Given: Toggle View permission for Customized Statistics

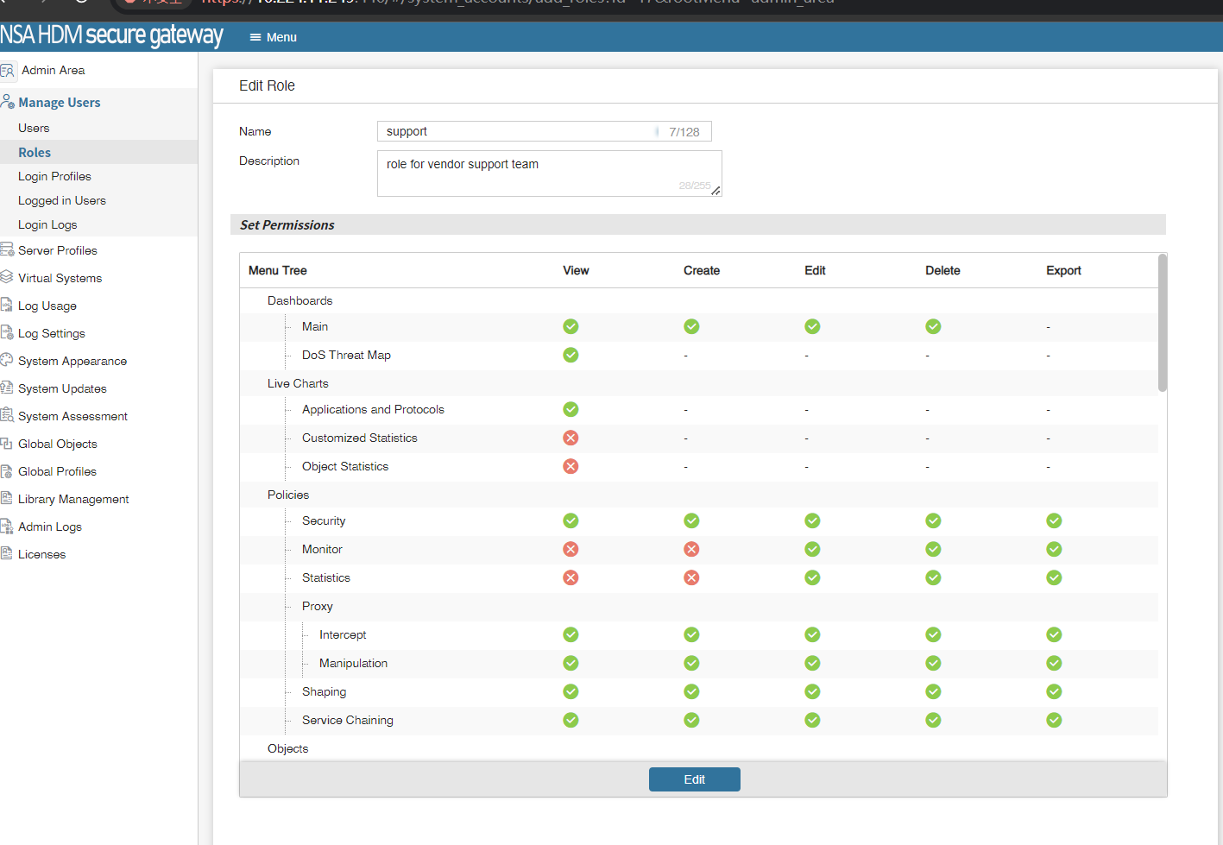Looking at the screenshot, I should [x=571, y=438].
